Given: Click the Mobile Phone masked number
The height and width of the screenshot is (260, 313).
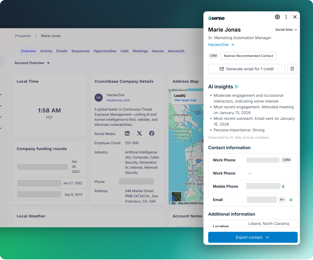Looking at the screenshot, I should pos(263,186).
